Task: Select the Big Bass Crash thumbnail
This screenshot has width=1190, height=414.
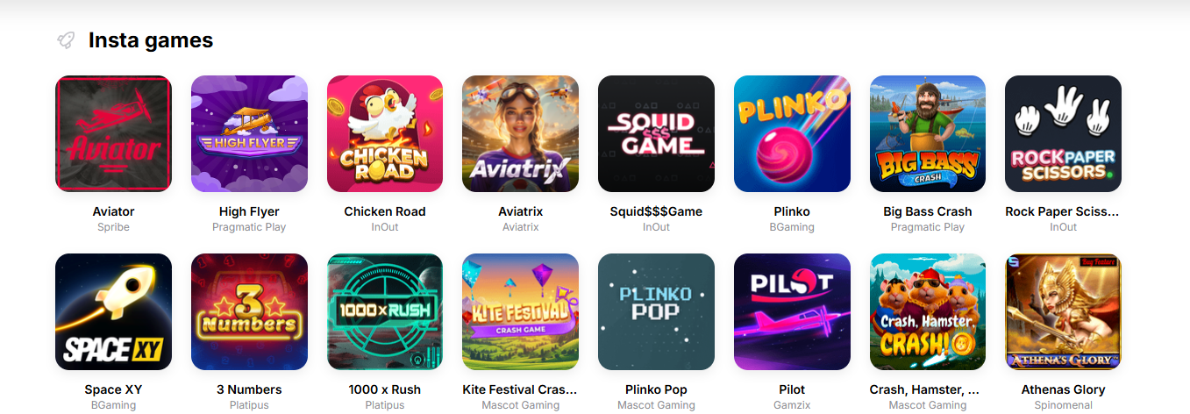Action: pyautogui.click(x=928, y=133)
